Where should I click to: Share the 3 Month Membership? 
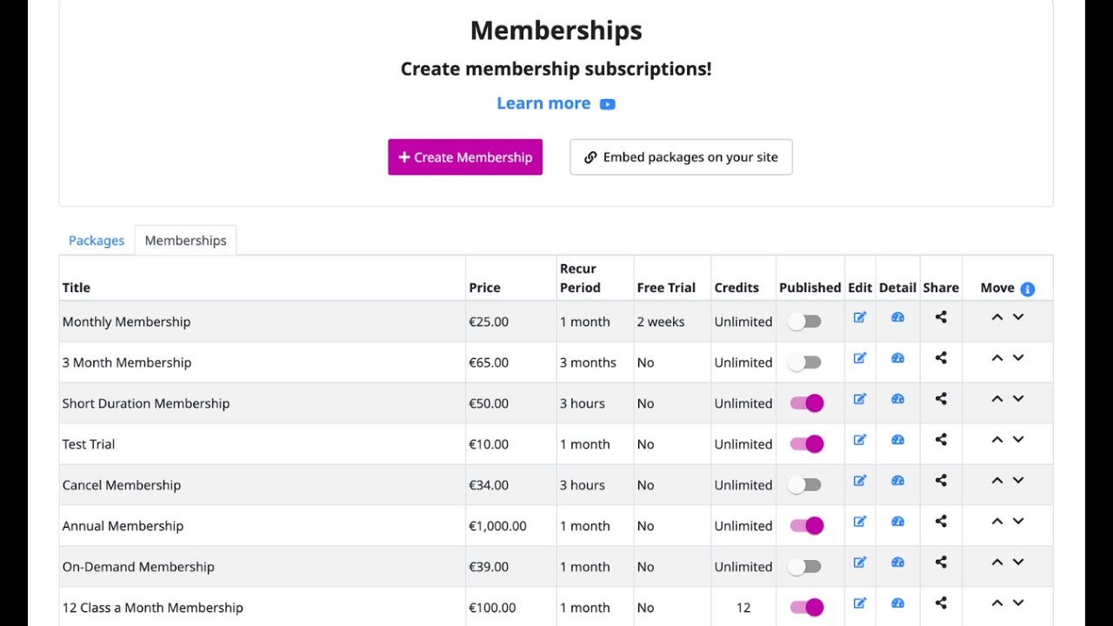point(941,358)
